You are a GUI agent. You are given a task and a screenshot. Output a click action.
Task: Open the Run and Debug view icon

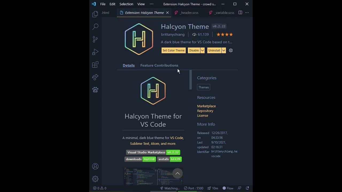coord(95,52)
